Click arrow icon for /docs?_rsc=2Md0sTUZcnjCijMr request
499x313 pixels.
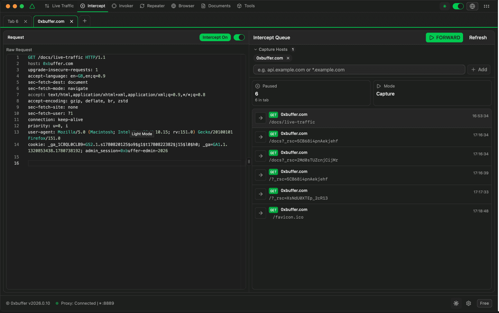pyautogui.click(x=261, y=156)
